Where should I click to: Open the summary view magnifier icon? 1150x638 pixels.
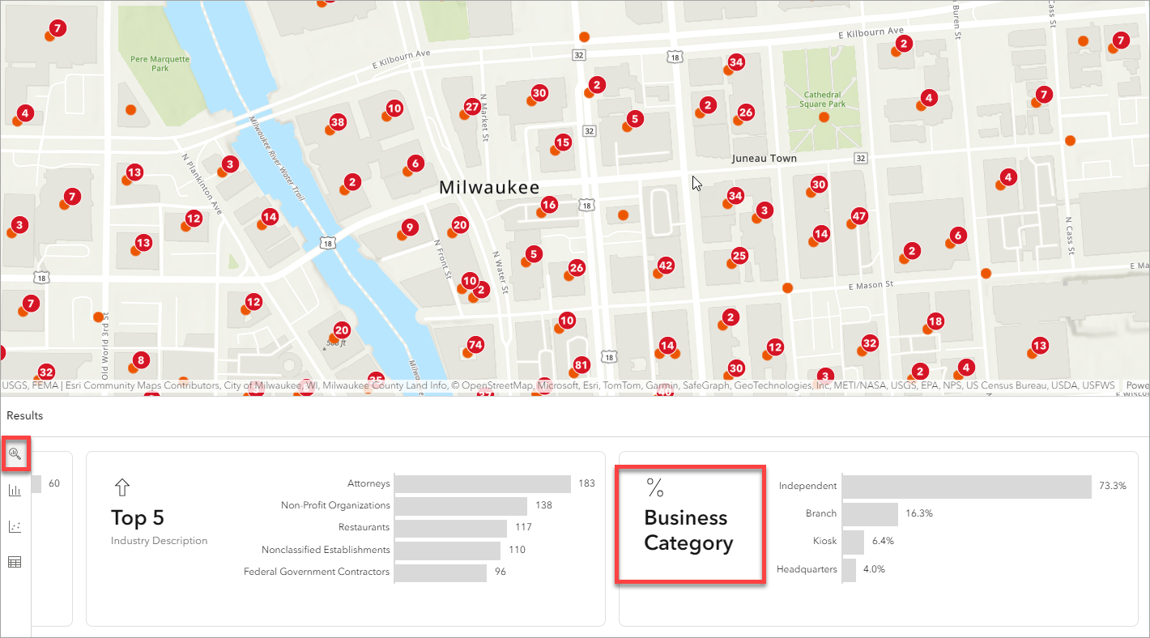[15, 454]
